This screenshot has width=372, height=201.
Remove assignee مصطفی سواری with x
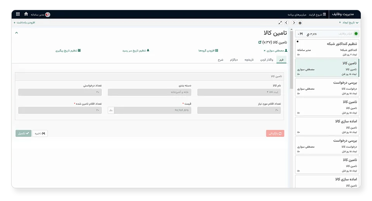coord(265,51)
